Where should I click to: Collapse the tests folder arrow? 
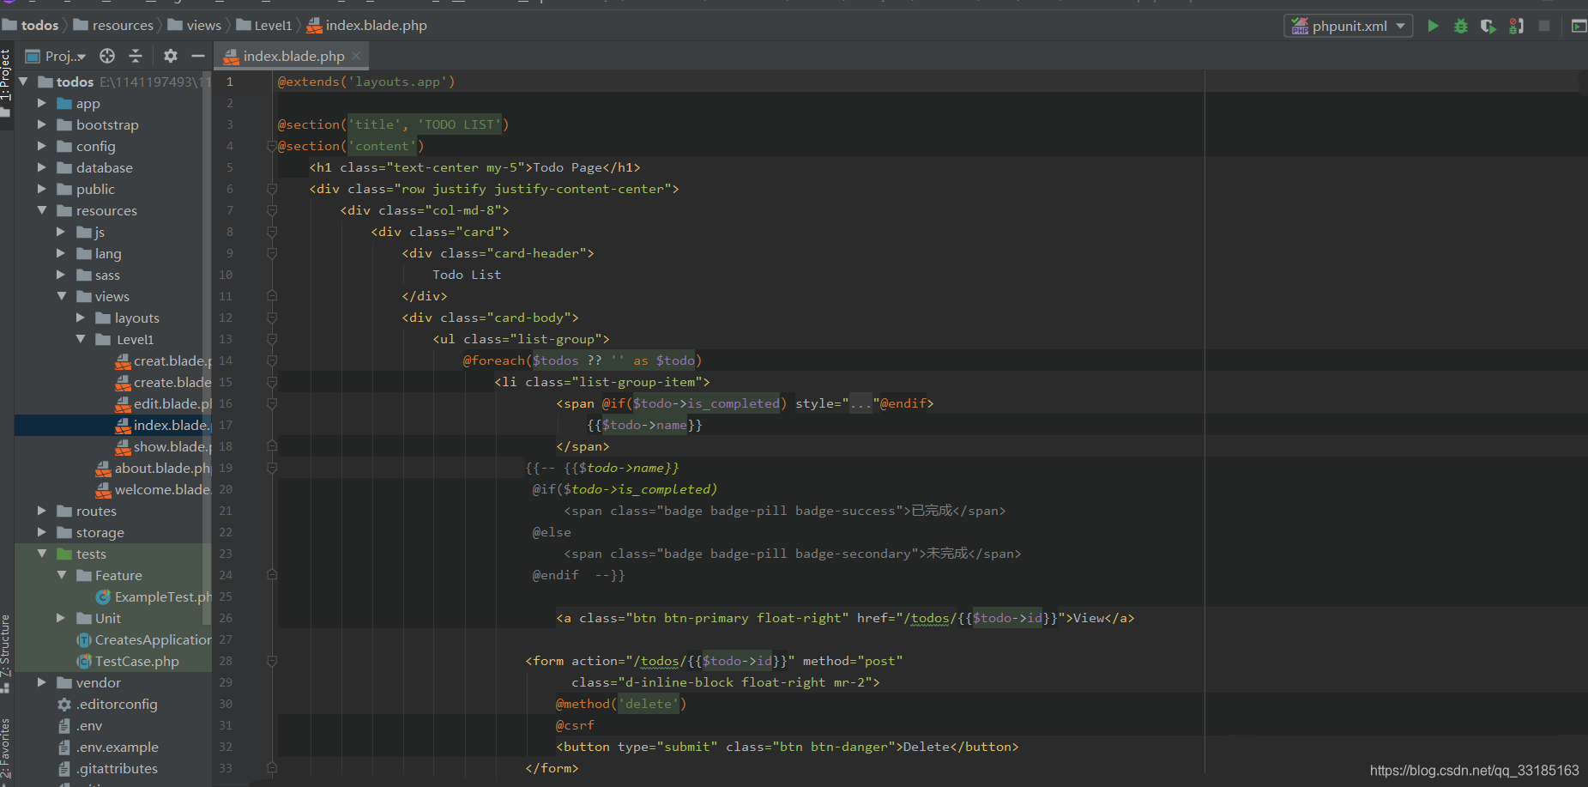tap(41, 554)
